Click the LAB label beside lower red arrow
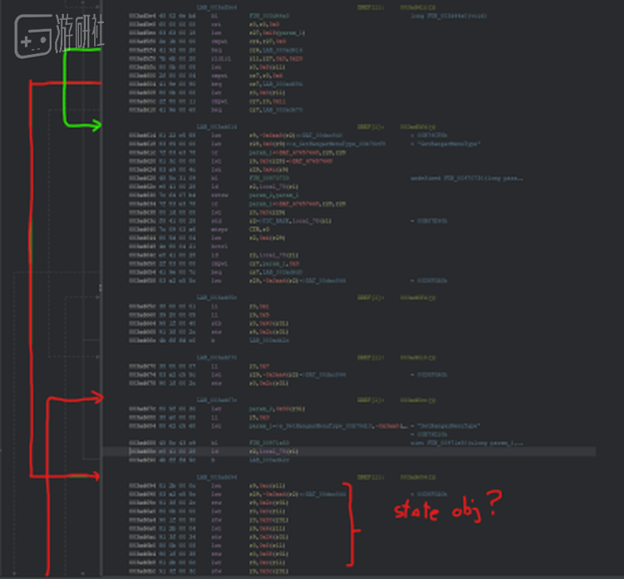 pyautogui.click(x=216, y=477)
